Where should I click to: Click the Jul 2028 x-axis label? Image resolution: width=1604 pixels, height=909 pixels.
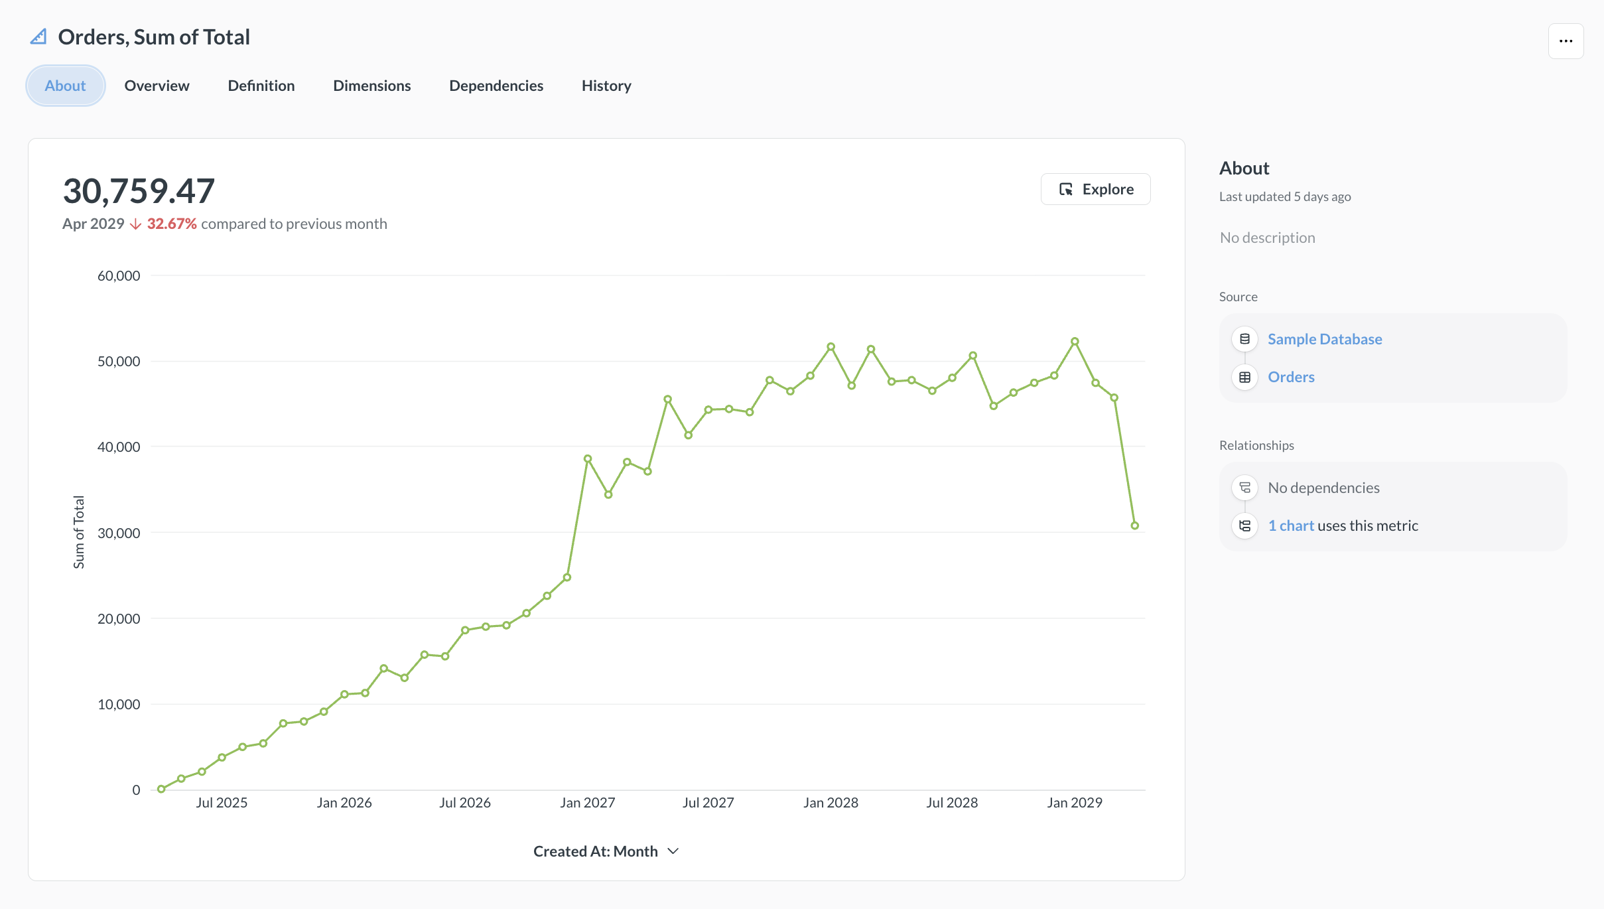(x=952, y=803)
